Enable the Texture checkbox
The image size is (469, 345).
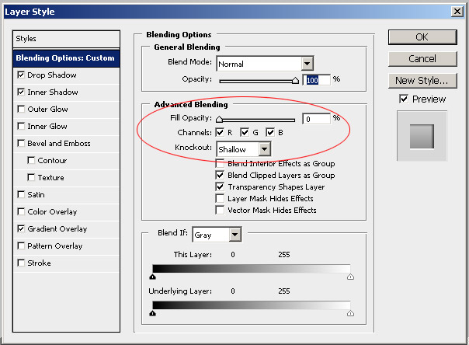[x=31, y=177]
